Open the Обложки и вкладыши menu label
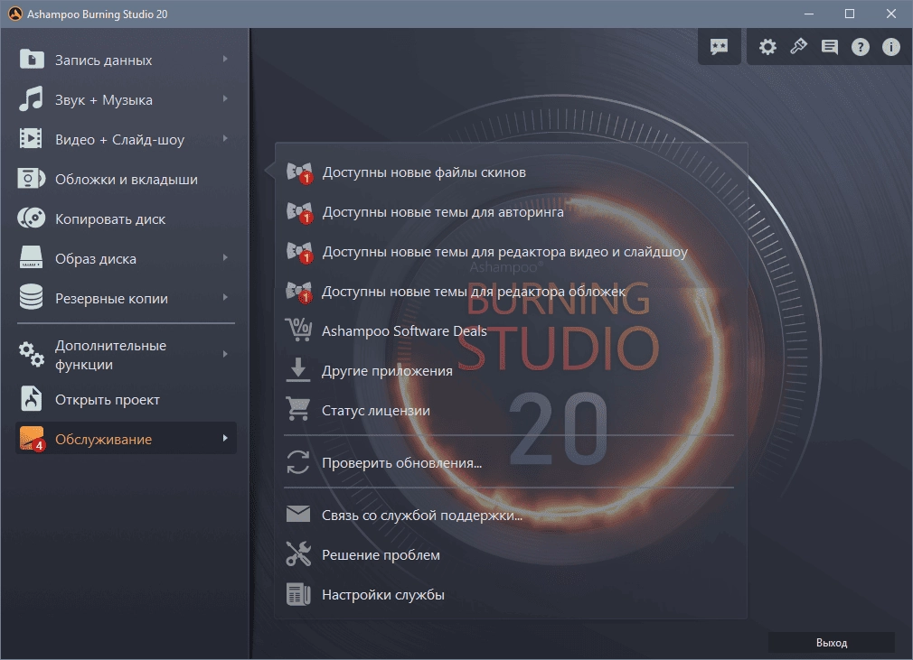This screenshot has height=660, width=913. click(127, 179)
